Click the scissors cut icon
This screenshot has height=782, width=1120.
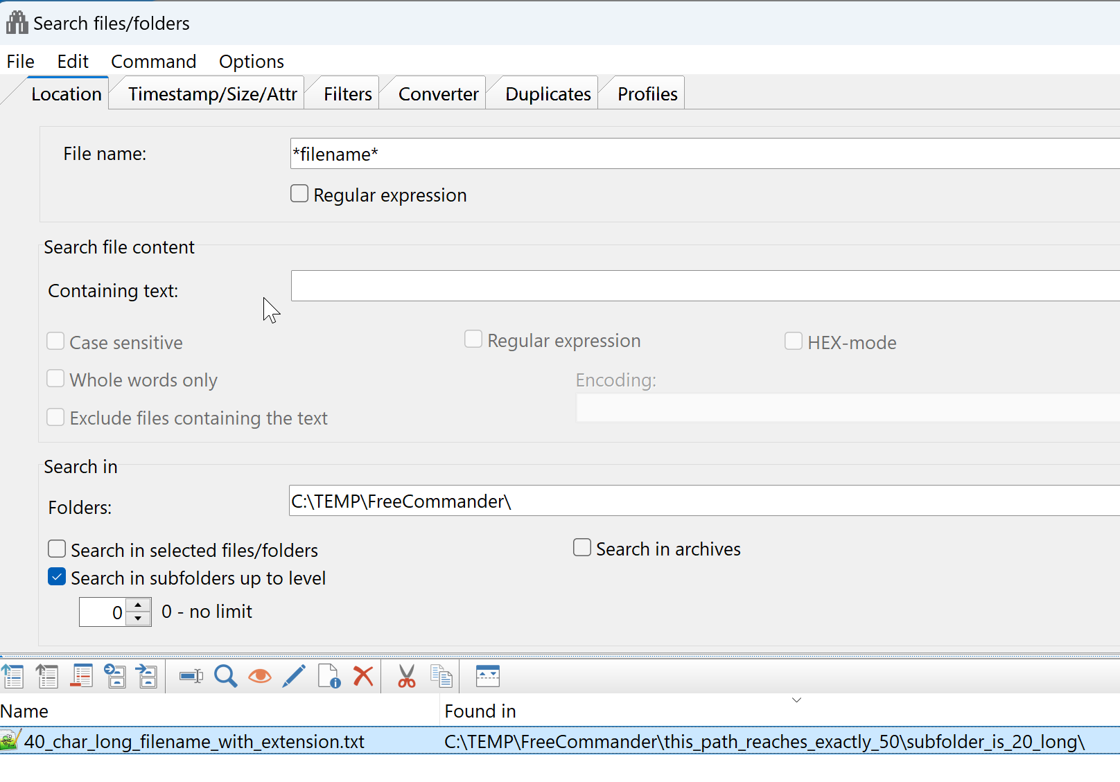[406, 676]
